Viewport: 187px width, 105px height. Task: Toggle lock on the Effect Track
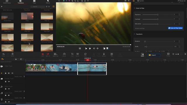pos(6,89)
